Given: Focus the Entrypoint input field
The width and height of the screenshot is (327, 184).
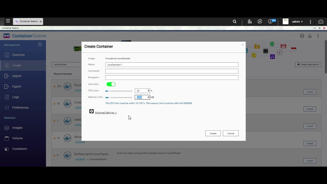Looking at the screenshot, I should 172,77.
